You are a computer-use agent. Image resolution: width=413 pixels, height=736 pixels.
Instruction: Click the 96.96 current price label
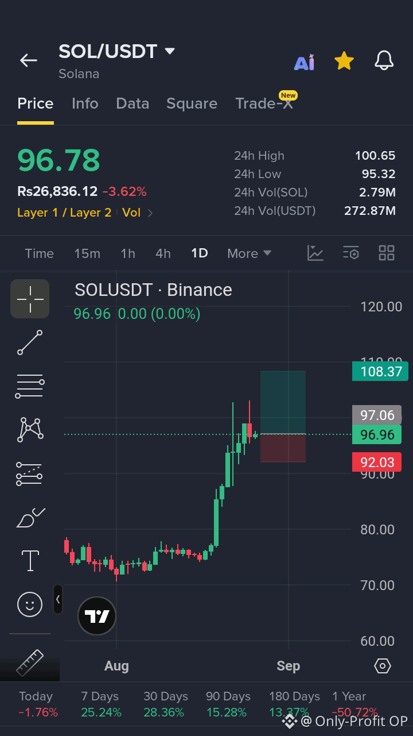[377, 435]
